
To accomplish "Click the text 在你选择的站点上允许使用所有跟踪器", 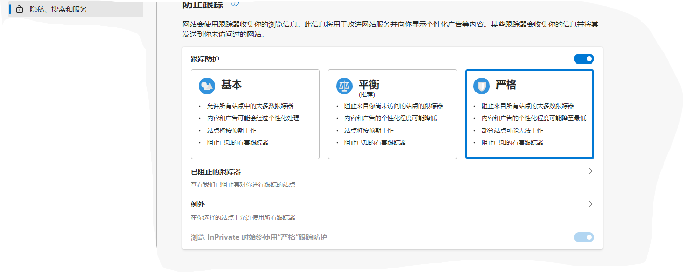I will click(x=243, y=217).
